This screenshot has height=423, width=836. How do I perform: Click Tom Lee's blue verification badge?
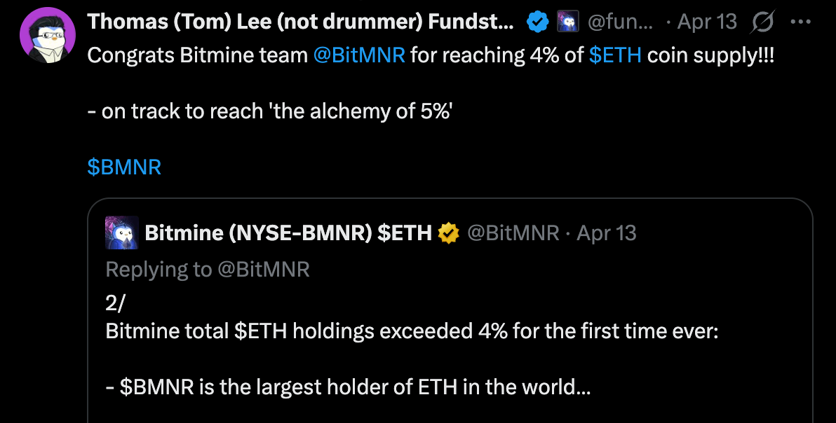pyautogui.click(x=538, y=21)
